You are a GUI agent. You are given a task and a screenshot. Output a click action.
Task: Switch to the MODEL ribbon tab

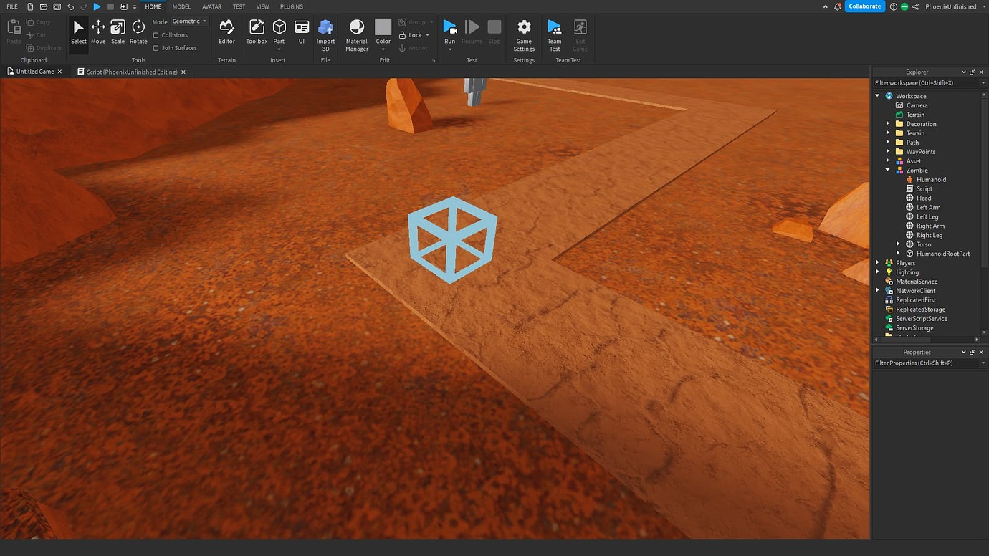181,6
